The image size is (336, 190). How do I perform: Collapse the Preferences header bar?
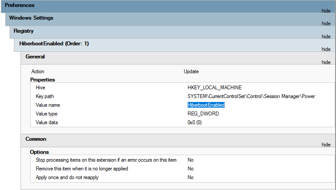pyautogui.click(x=168, y=7)
